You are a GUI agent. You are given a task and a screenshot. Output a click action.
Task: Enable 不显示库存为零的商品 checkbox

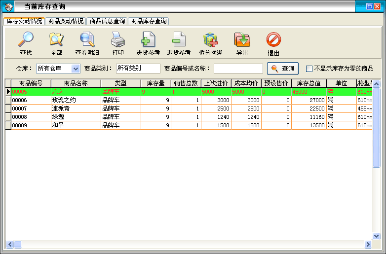pos(309,69)
